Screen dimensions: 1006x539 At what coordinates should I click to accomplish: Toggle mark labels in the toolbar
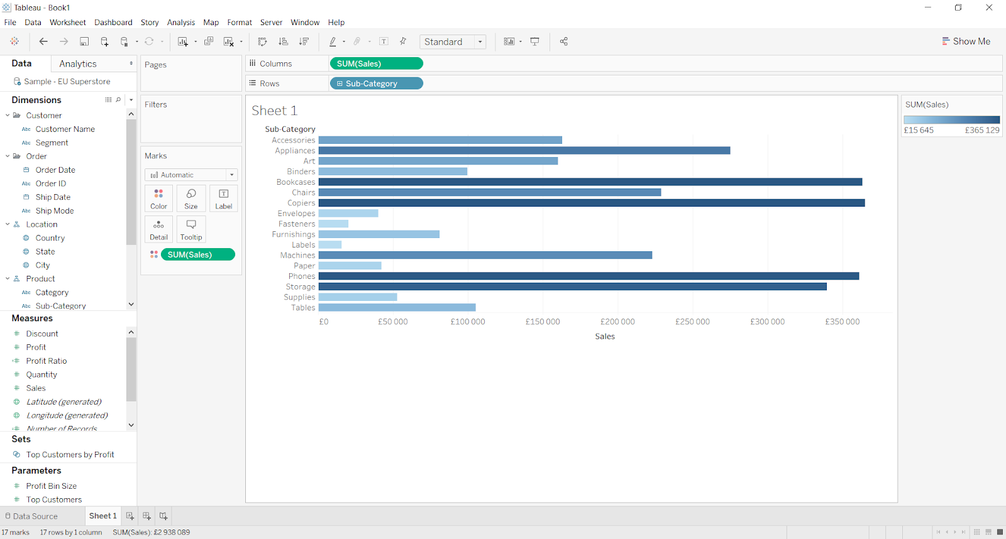point(384,41)
